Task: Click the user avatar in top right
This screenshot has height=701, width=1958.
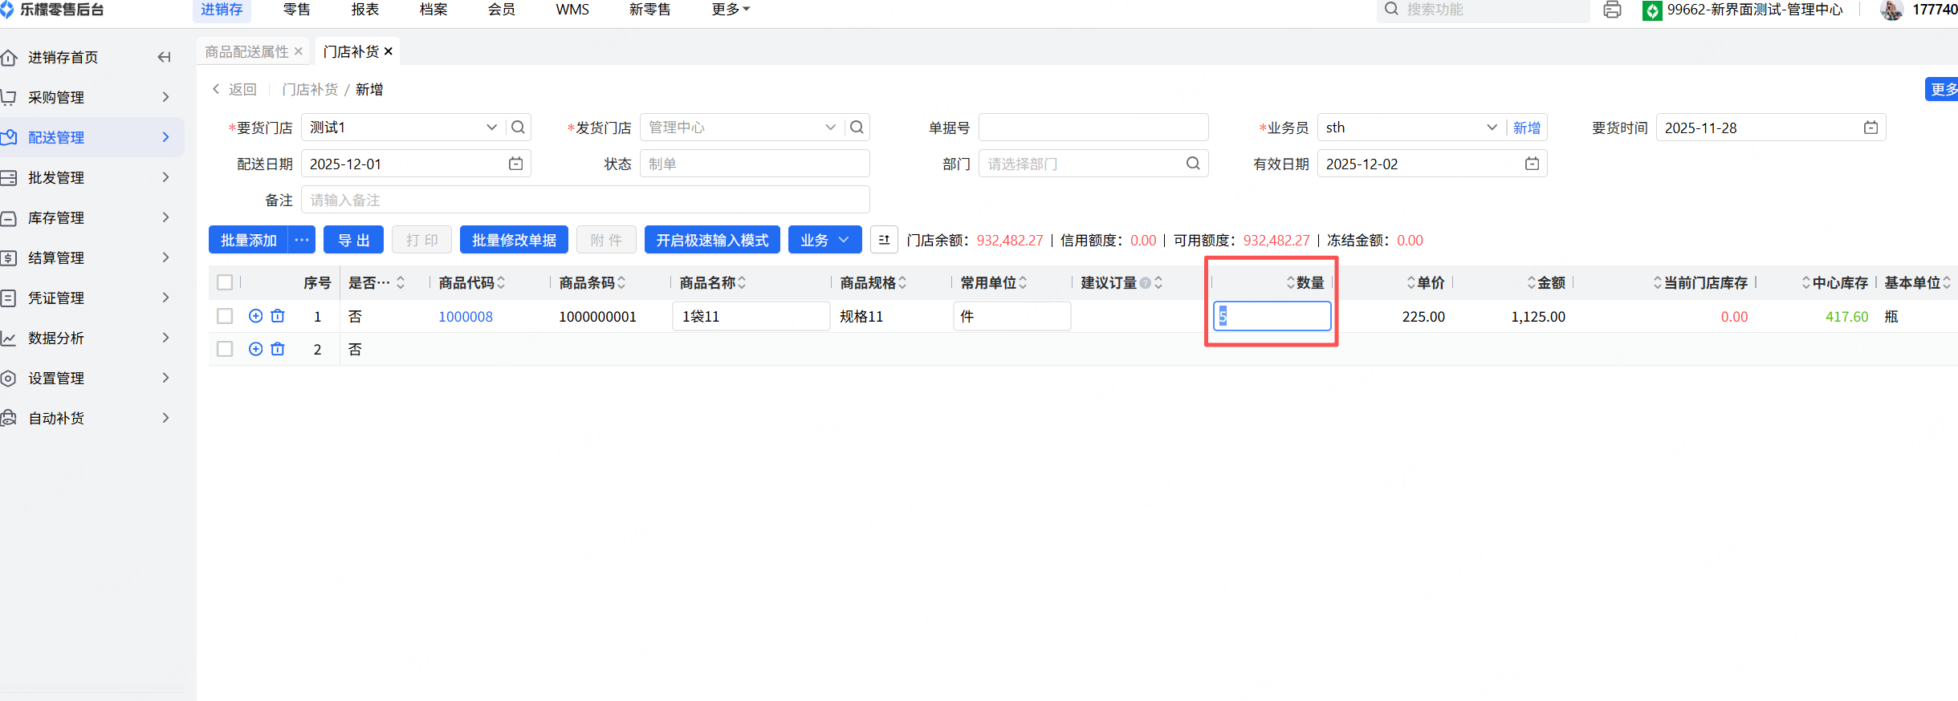Action: click(x=1892, y=10)
